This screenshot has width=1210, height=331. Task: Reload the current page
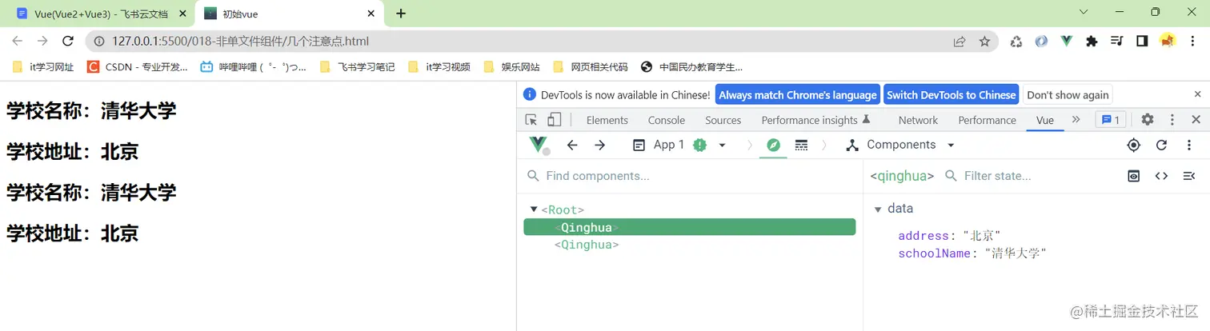68,41
